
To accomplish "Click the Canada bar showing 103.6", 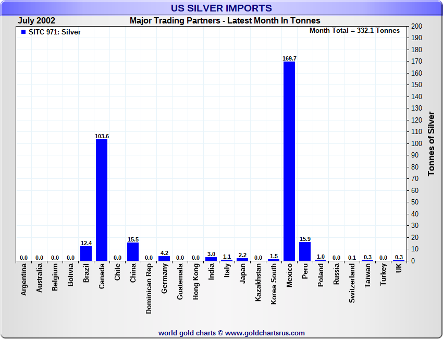I will point(102,200).
